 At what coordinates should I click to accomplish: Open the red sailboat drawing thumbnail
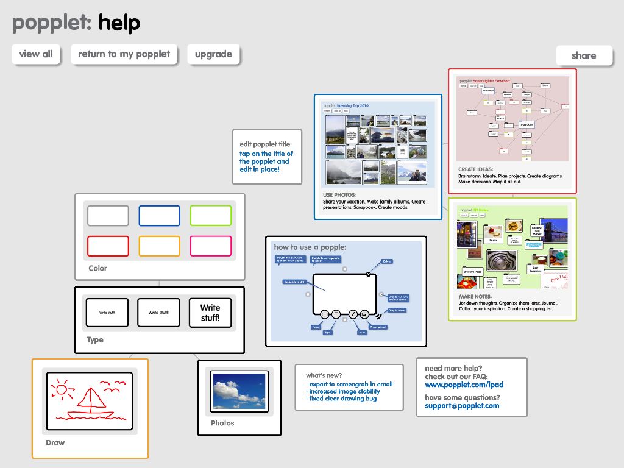pyautogui.click(x=90, y=401)
